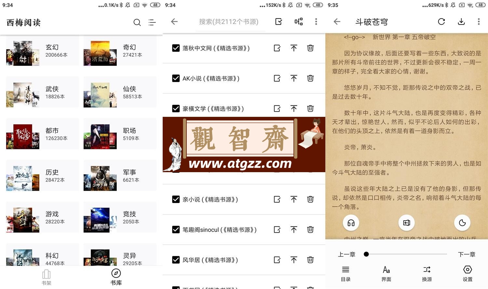
Task: Switch to 书架 bookshelf tab
Action: click(47, 277)
